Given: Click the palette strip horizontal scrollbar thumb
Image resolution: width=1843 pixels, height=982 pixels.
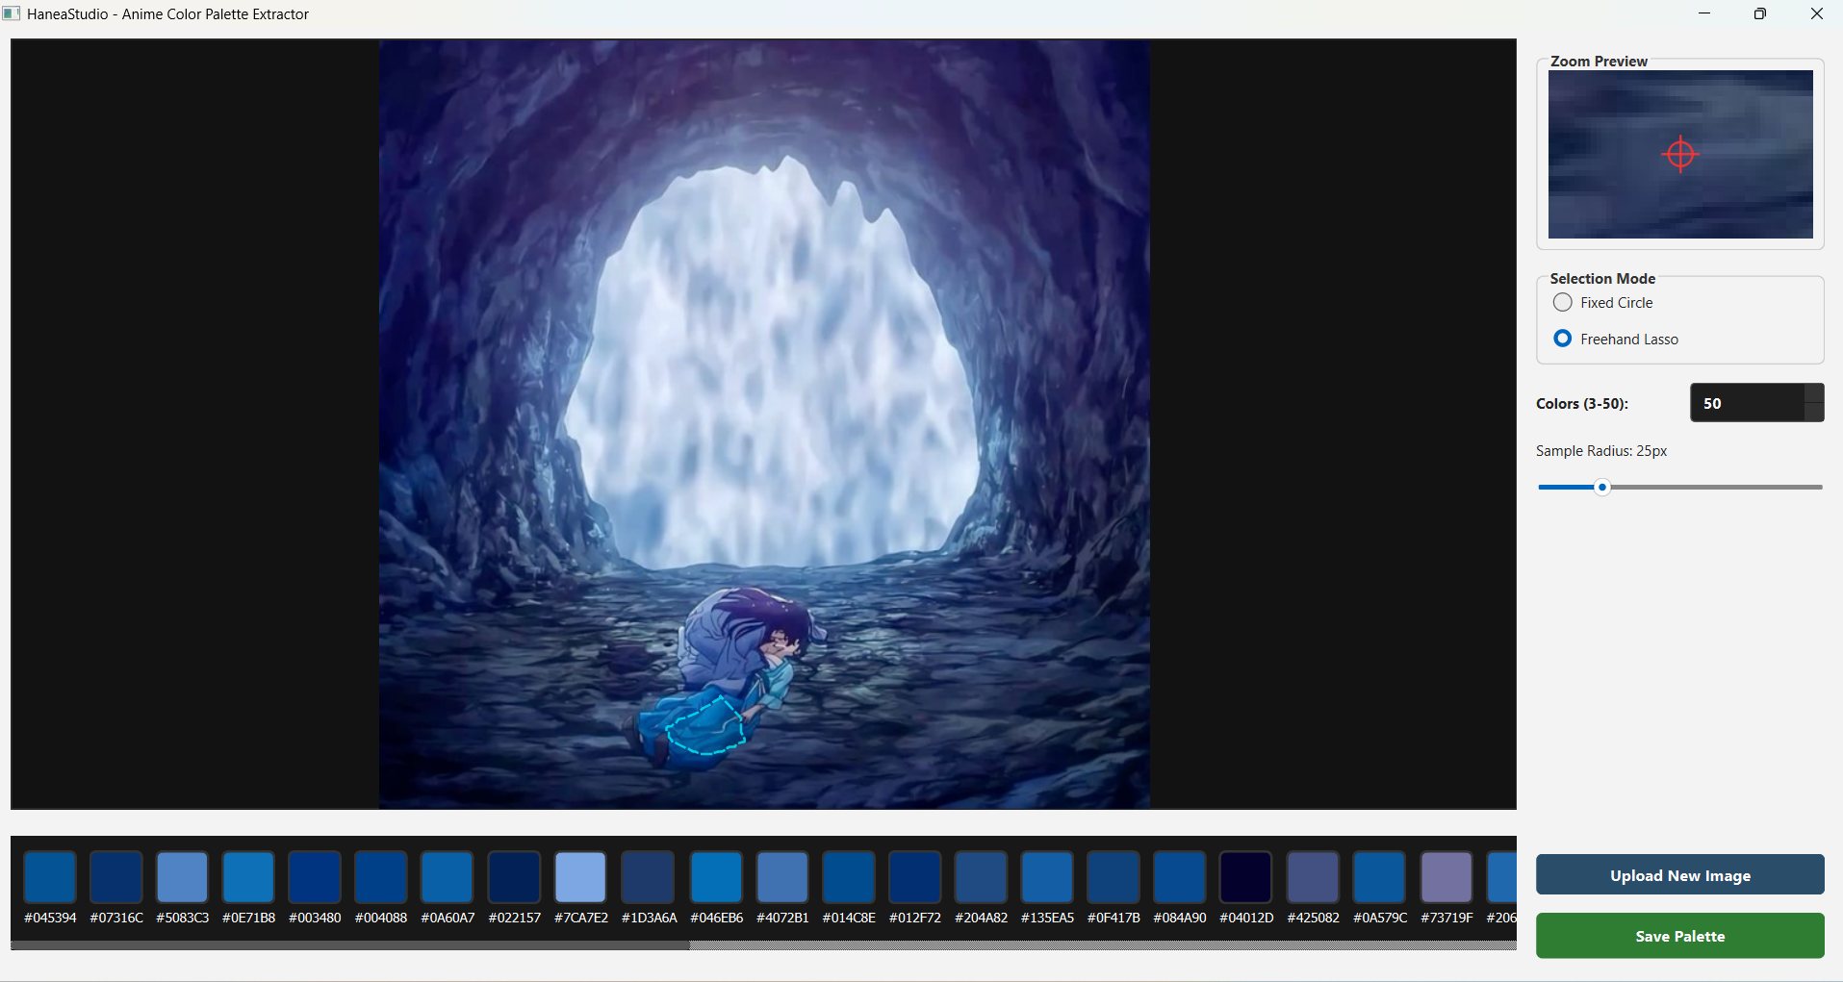Looking at the screenshot, I should point(350,945).
